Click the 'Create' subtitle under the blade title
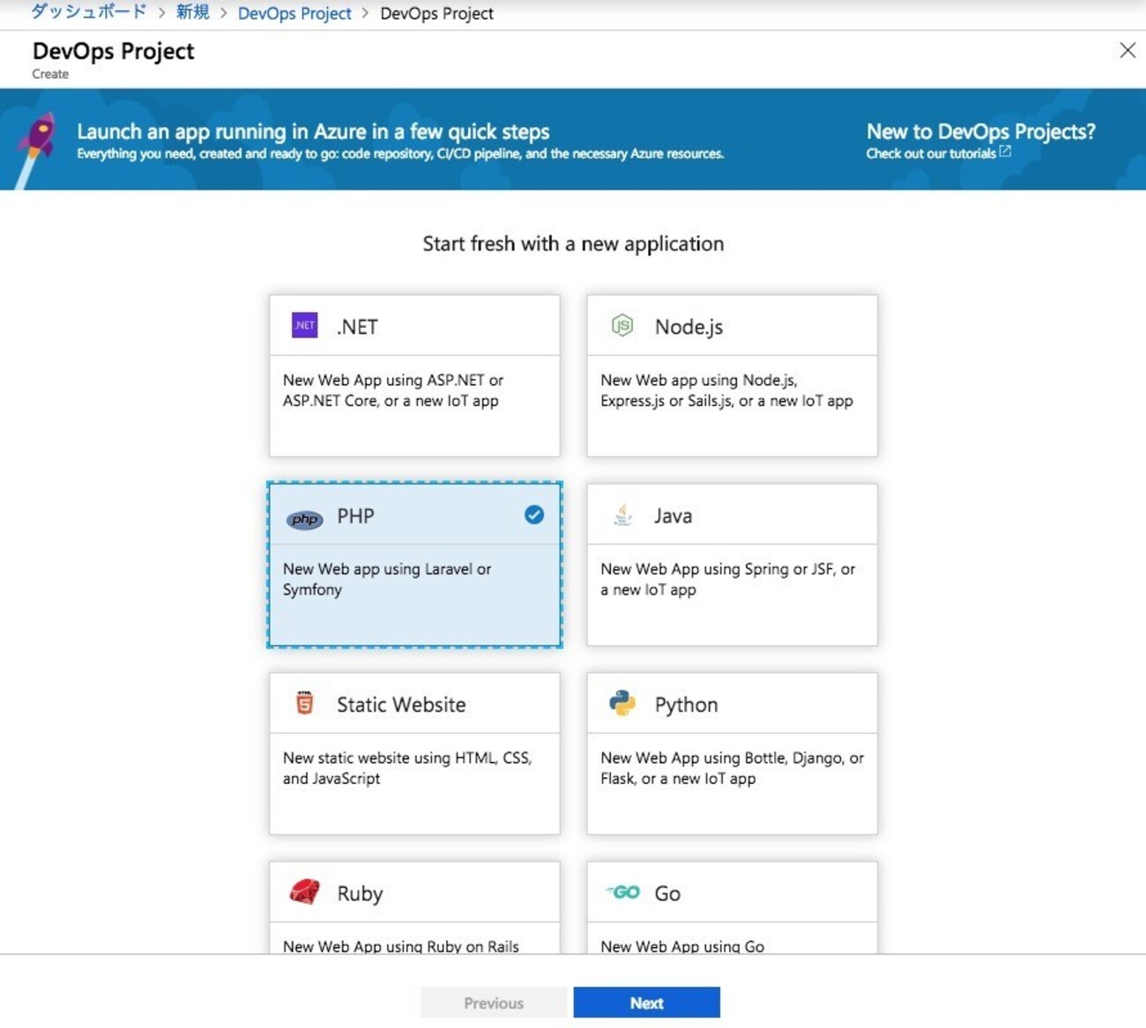 pos(50,74)
